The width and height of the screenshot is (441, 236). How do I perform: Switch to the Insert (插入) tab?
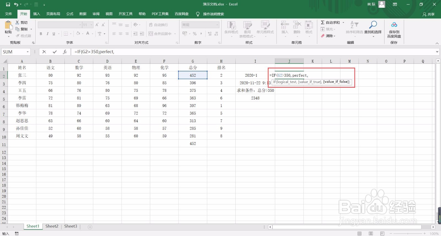pyautogui.click(x=37, y=14)
